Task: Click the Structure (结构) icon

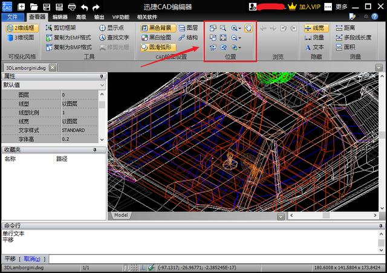Action: (187, 37)
